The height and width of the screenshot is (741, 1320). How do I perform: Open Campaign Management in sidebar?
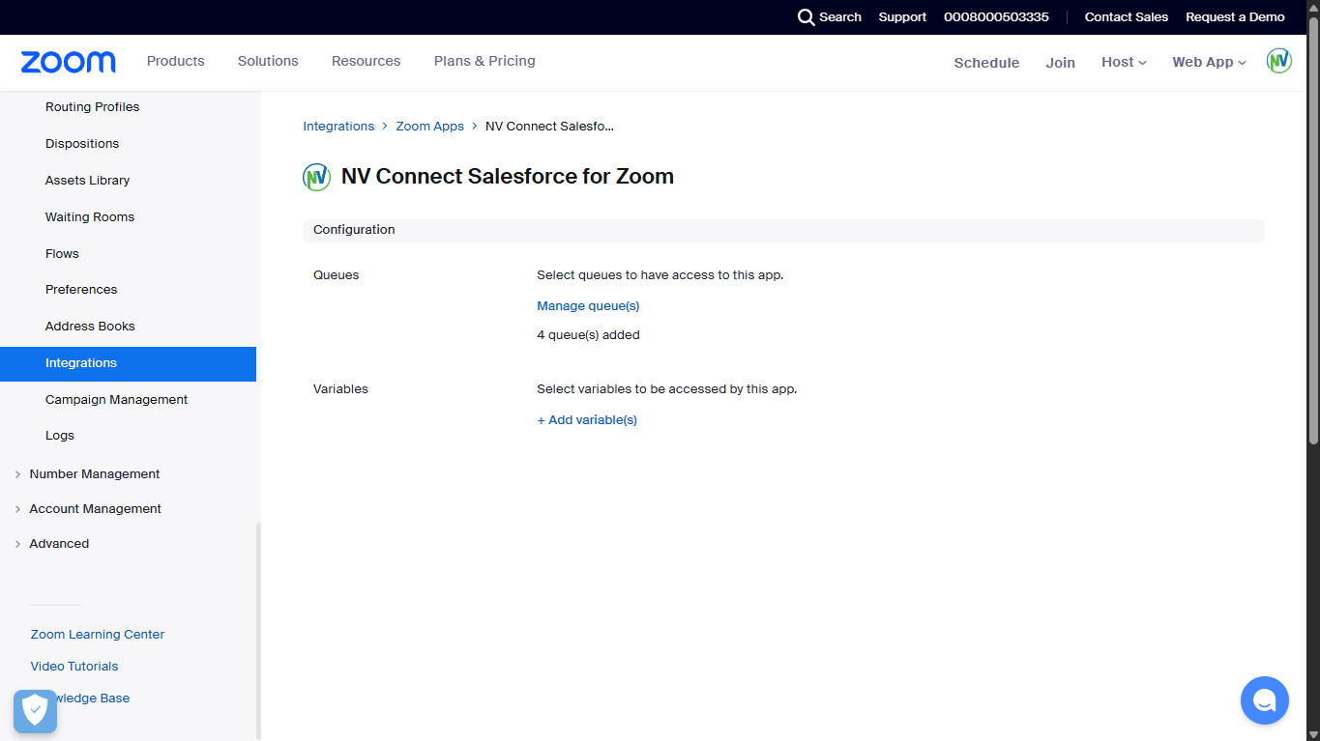(116, 400)
